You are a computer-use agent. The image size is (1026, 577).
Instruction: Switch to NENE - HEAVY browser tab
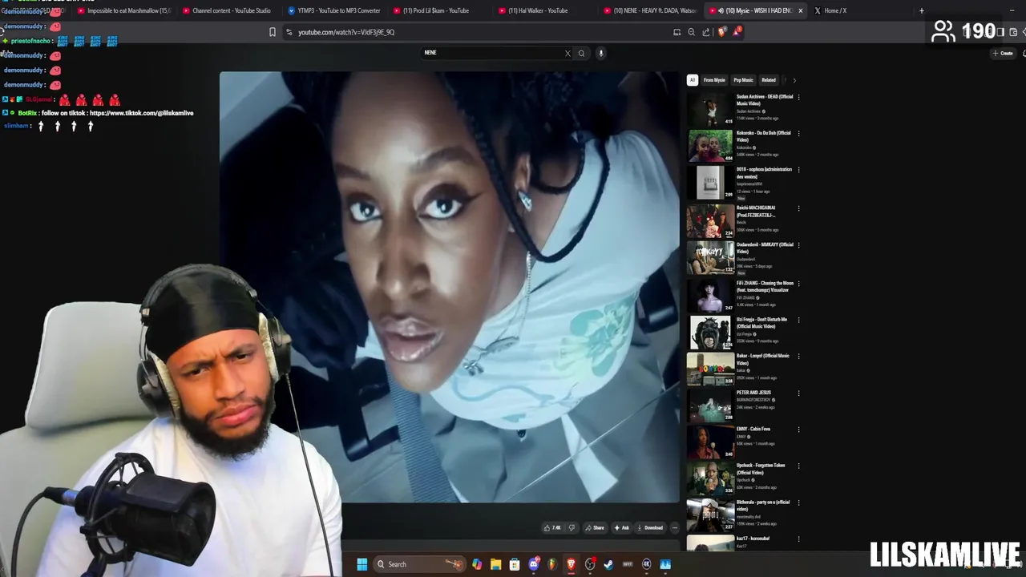tap(649, 10)
